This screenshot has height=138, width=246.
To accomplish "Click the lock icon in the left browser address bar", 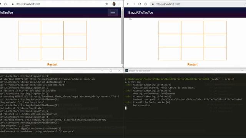I will (x=13, y=4).
